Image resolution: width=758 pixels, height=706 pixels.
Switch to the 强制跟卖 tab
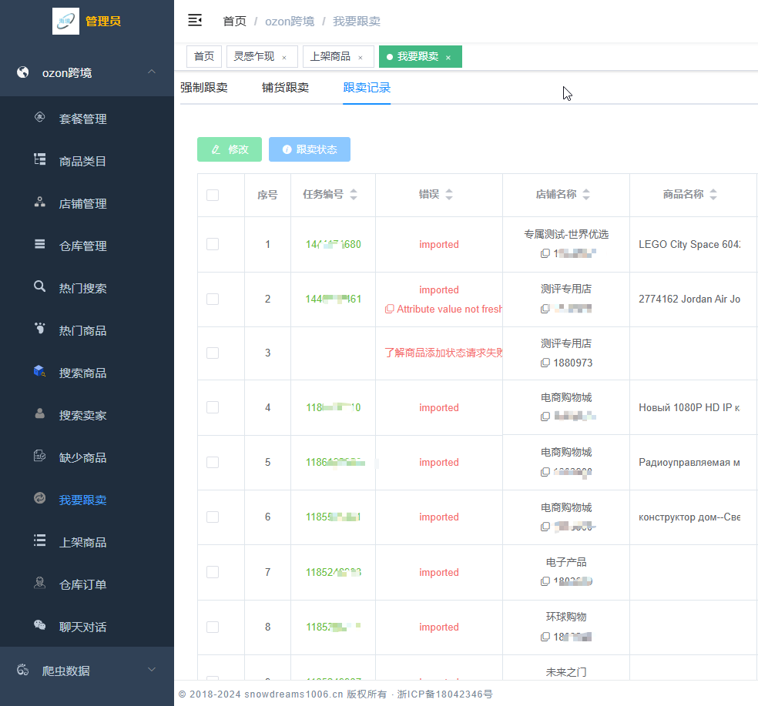pos(204,88)
